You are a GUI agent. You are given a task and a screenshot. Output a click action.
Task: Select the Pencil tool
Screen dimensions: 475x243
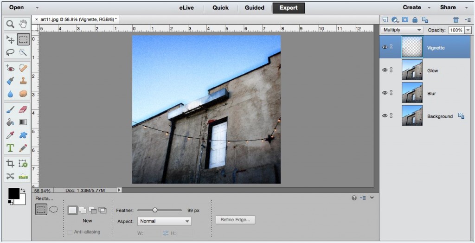[x=23, y=148]
